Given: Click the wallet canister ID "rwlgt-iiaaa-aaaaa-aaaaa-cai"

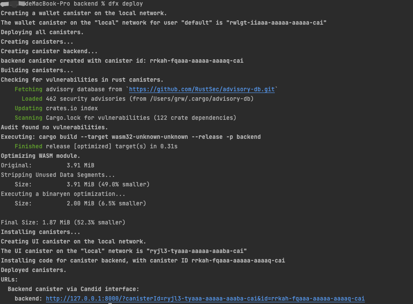Looking at the screenshot, I should click(276, 22).
